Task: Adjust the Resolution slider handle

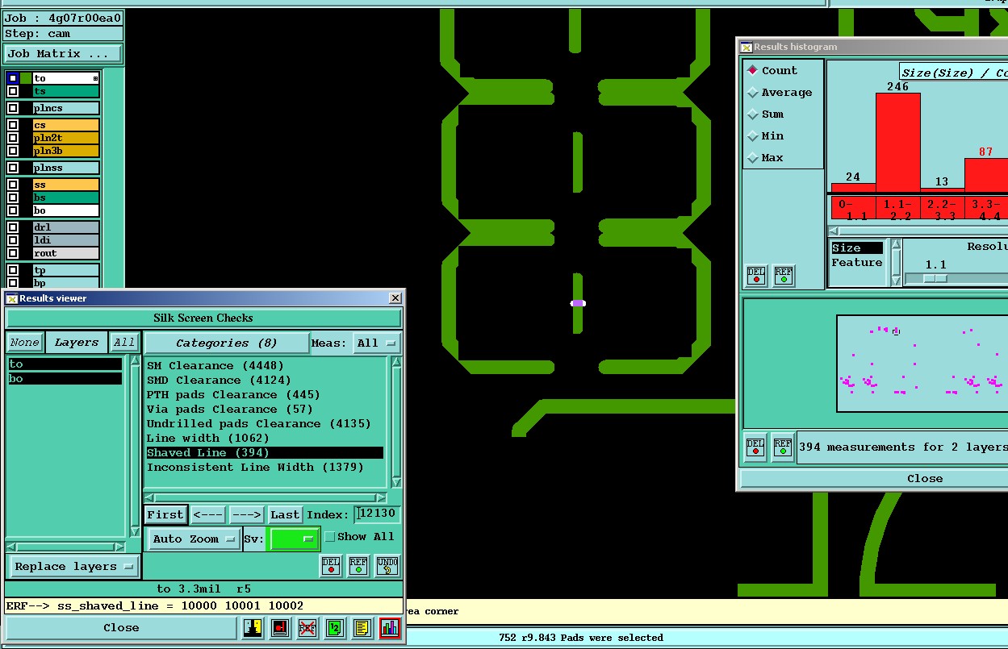Action: point(935,278)
